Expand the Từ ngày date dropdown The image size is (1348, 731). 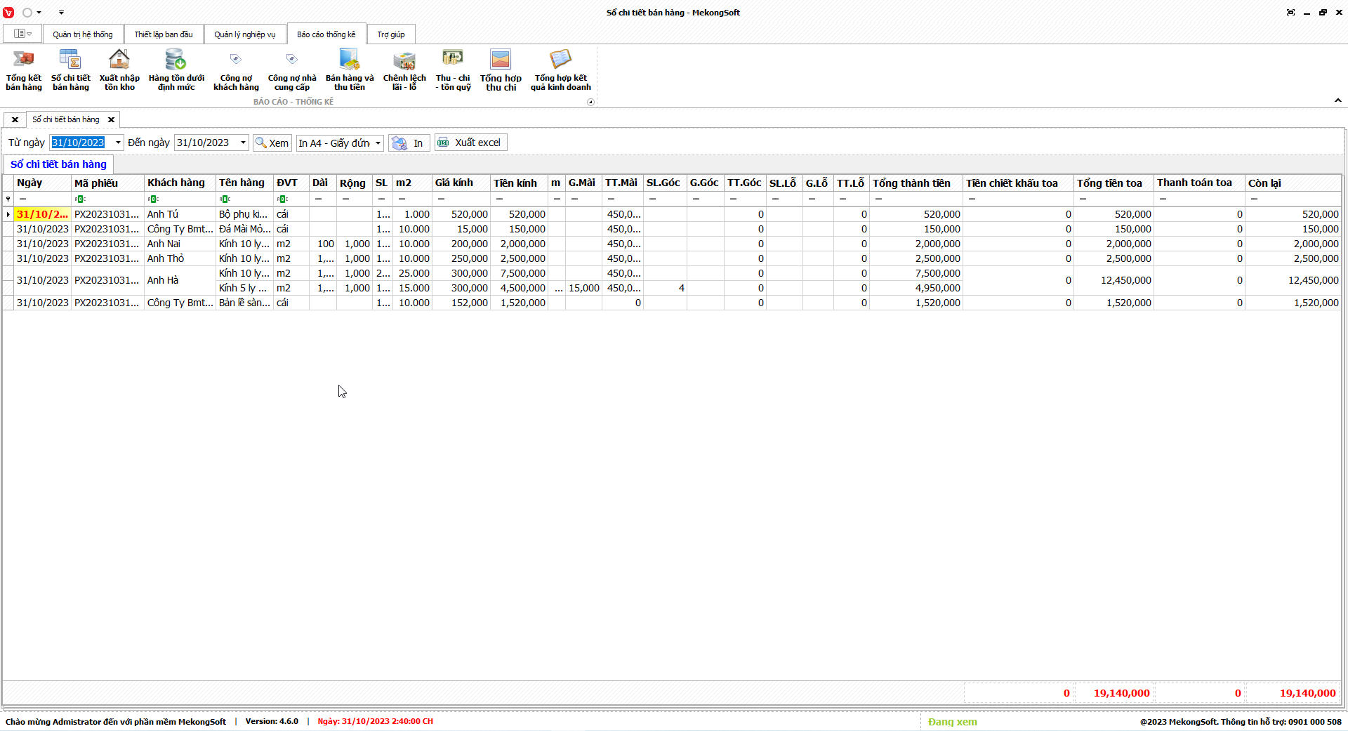click(118, 143)
